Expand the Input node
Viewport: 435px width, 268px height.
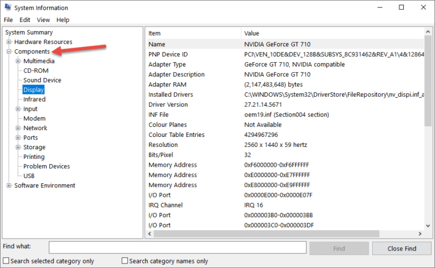pyautogui.click(x=18, y=109)
